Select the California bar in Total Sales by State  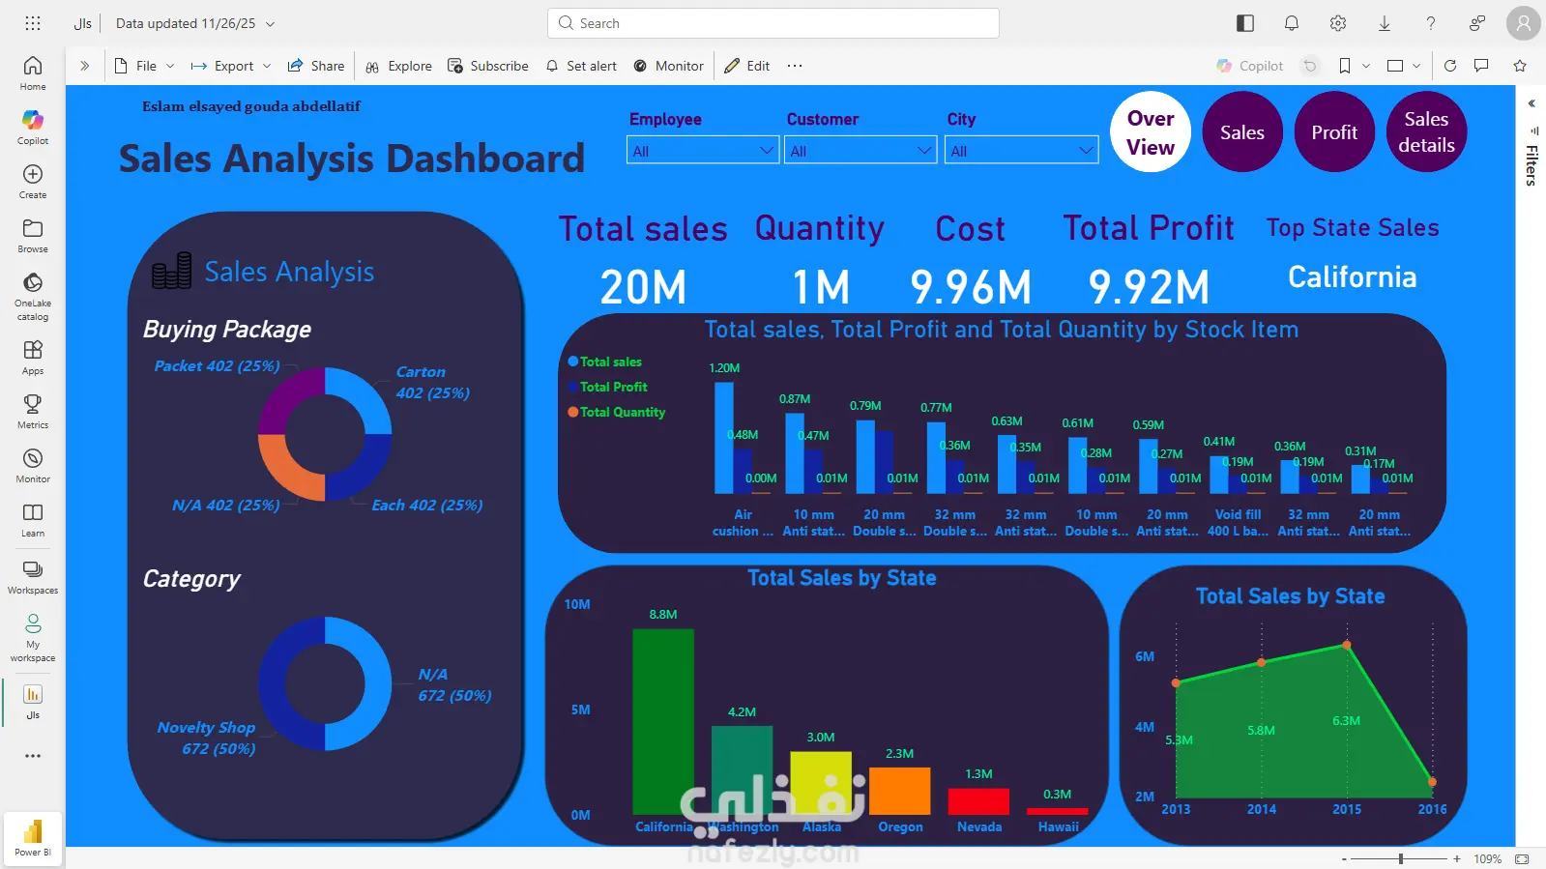[663, 721]
